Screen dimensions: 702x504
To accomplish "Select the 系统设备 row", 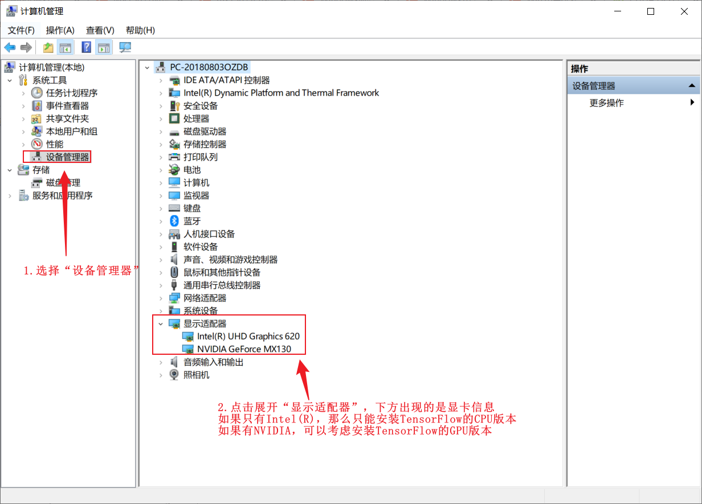I will click(x=201, y=311).
